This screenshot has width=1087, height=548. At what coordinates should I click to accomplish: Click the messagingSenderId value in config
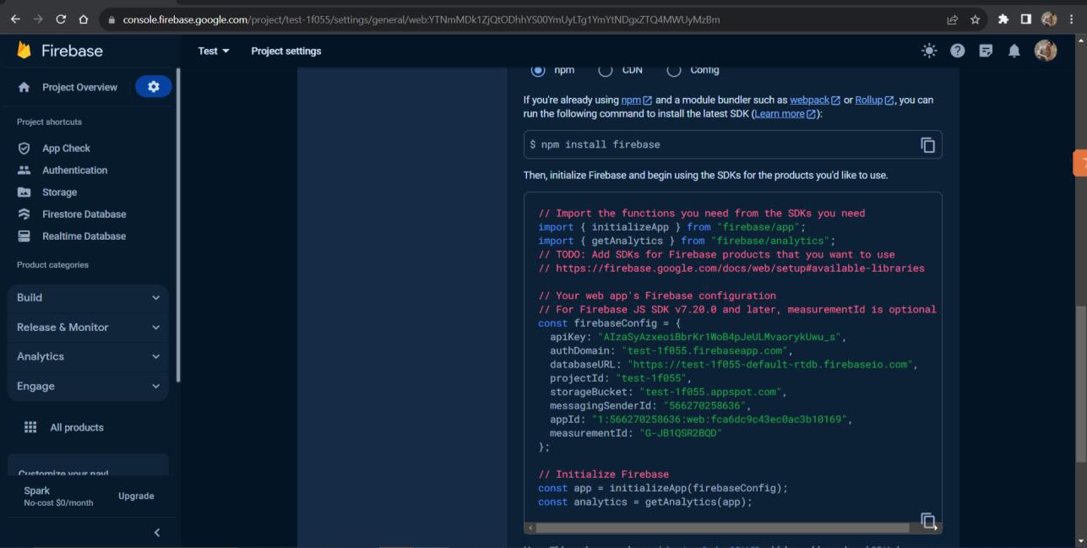[x=704, y=406]
